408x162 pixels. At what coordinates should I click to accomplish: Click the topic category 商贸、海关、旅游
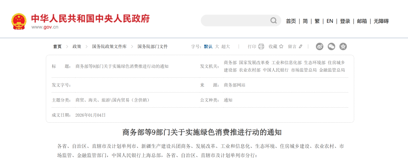[x=113, y=100]
